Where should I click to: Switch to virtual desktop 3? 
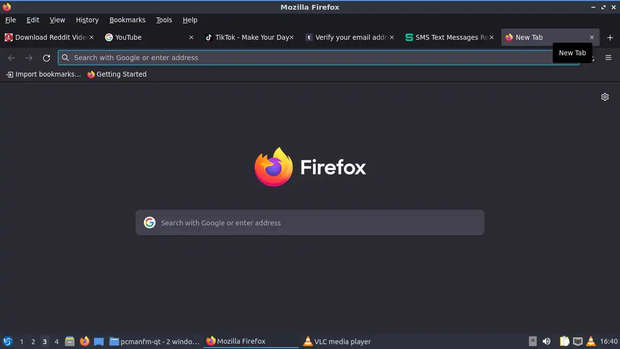(45, 341)
